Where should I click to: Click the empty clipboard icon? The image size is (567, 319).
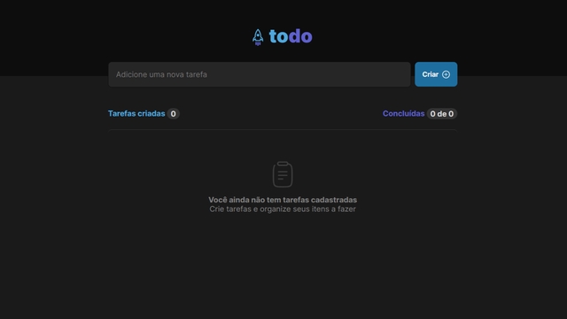click(283, 174)
